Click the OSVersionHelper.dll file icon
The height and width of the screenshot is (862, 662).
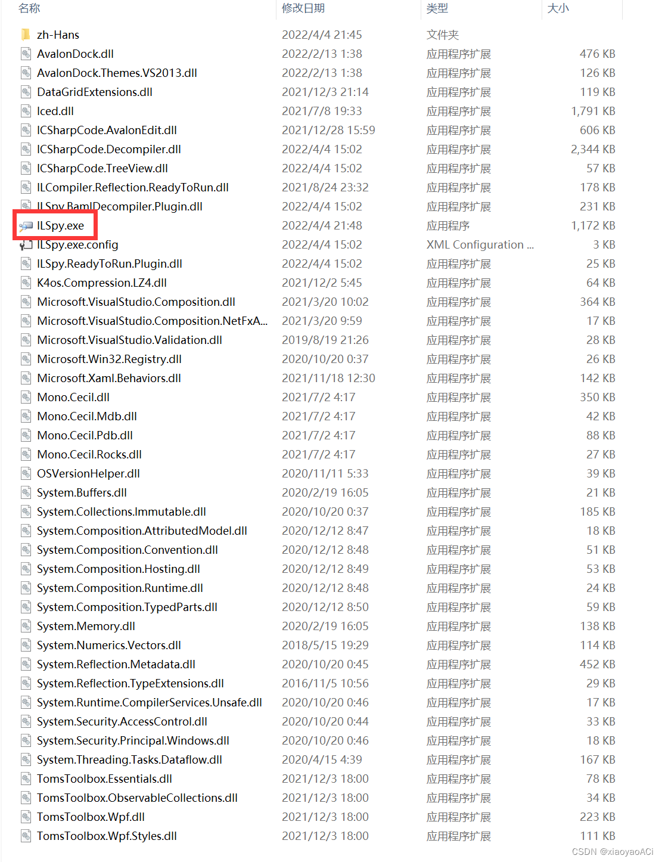tap(26, 473)
